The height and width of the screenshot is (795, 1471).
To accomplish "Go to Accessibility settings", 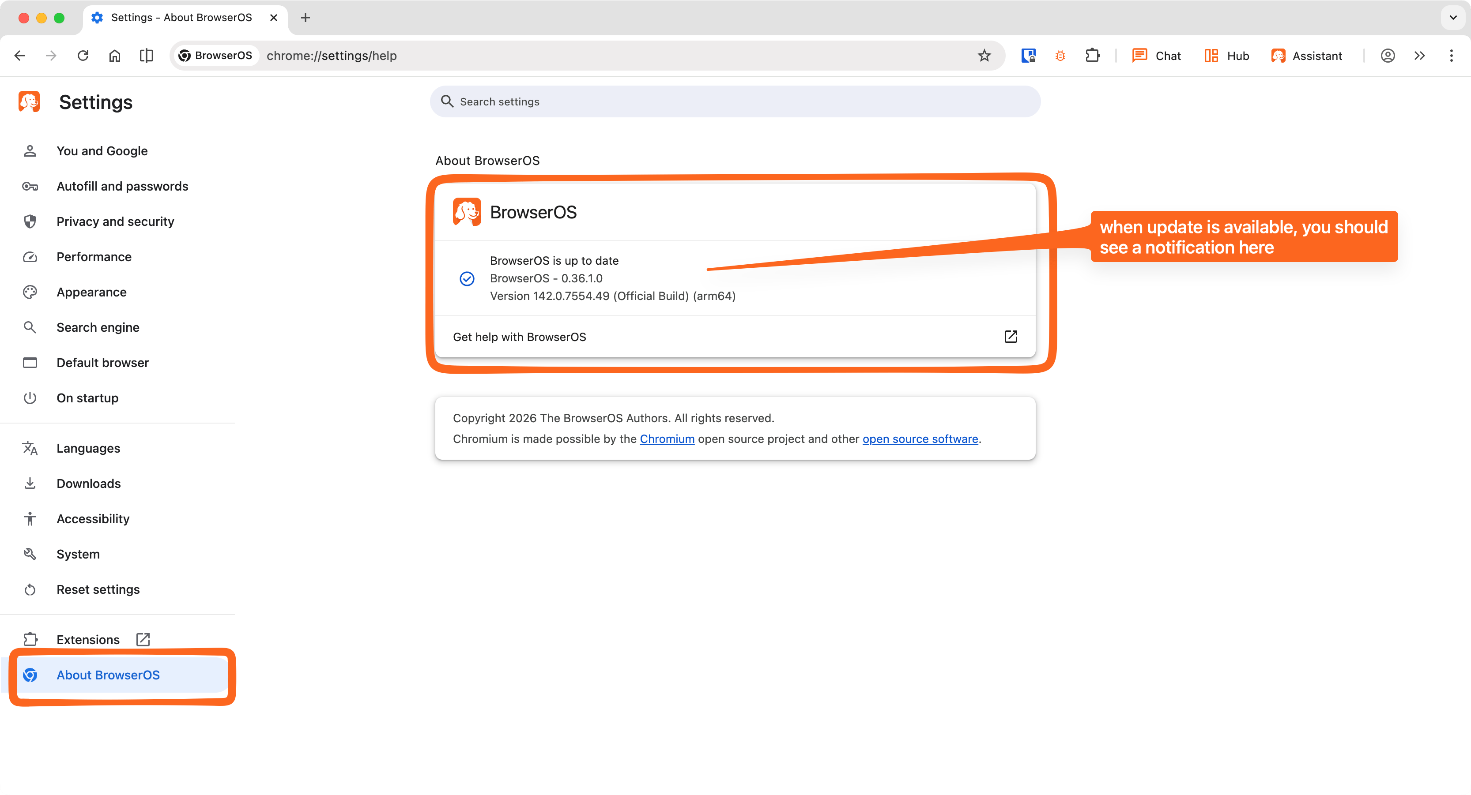I will point(117,519).
